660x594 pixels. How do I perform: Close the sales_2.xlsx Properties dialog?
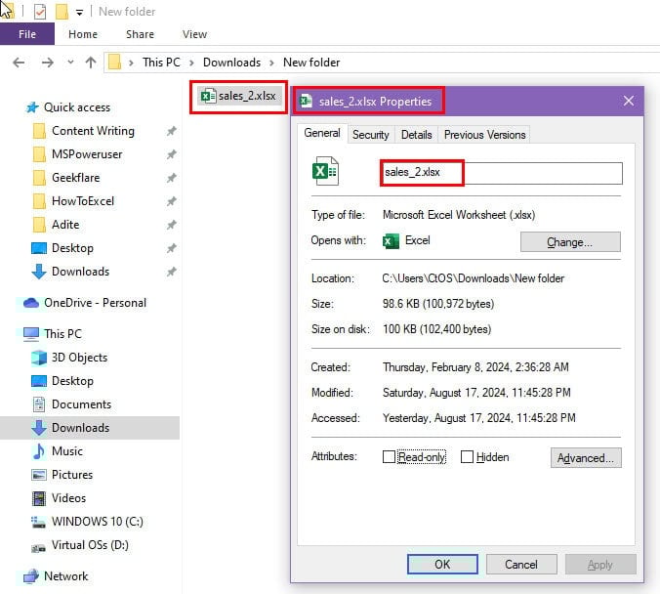tap(629, 101)
